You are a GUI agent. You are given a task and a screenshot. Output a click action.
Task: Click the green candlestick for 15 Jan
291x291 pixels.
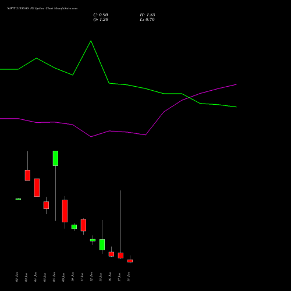[x=102, y=244]
